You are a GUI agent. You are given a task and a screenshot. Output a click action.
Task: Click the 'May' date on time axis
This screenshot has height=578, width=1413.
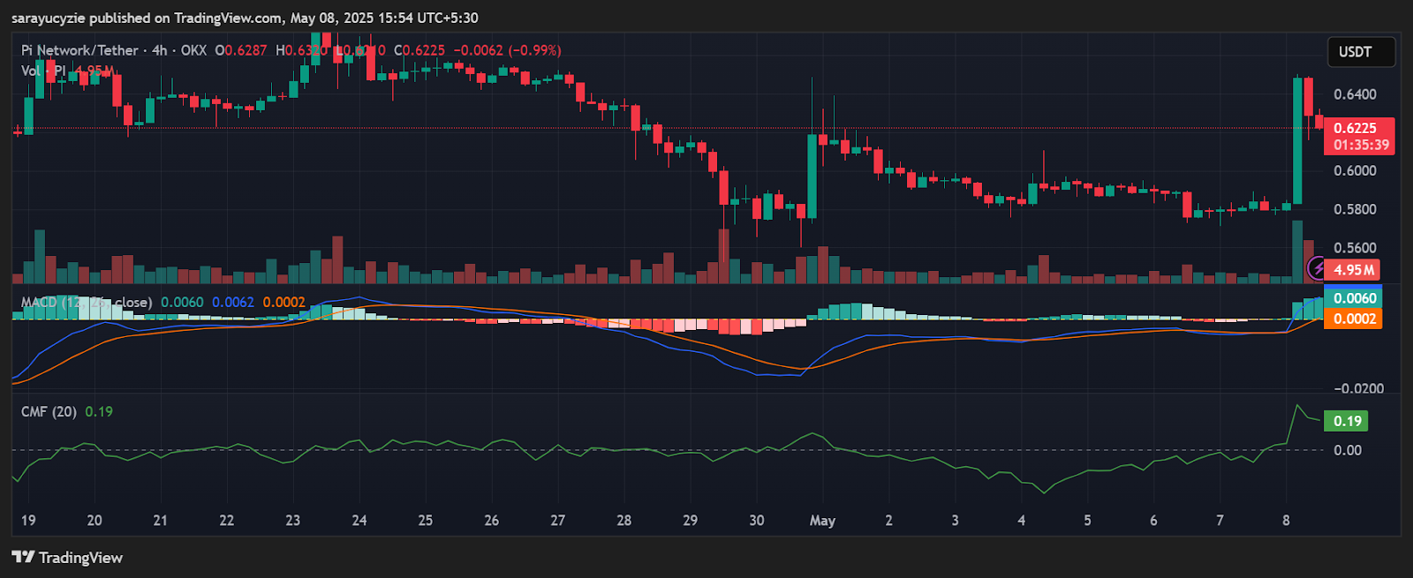coord(822,521)
